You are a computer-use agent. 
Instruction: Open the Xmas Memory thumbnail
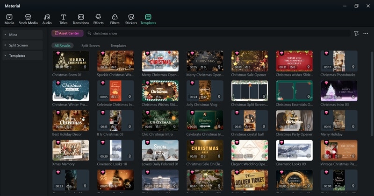tap(71, 150)
